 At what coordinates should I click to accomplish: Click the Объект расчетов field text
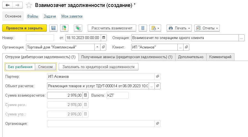click(x=98, y=86)
